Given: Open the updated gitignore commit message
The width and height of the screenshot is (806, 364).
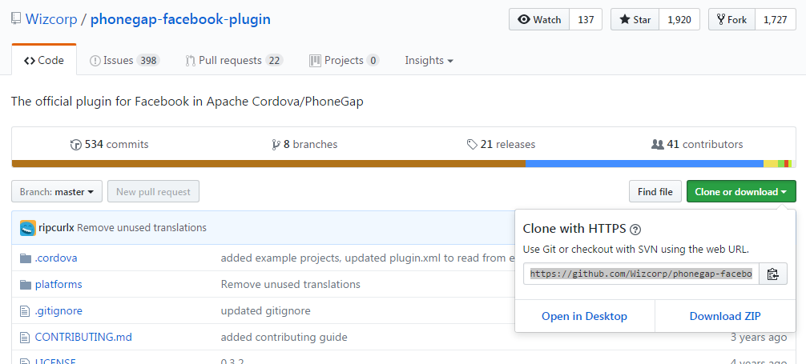Looking at the screenshot, I should click(266, 310).
